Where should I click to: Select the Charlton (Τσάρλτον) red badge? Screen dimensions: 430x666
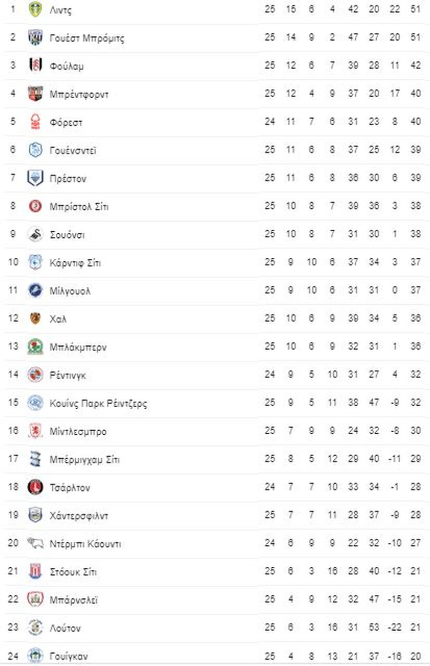pyautogui.click(x=35, y=487)
